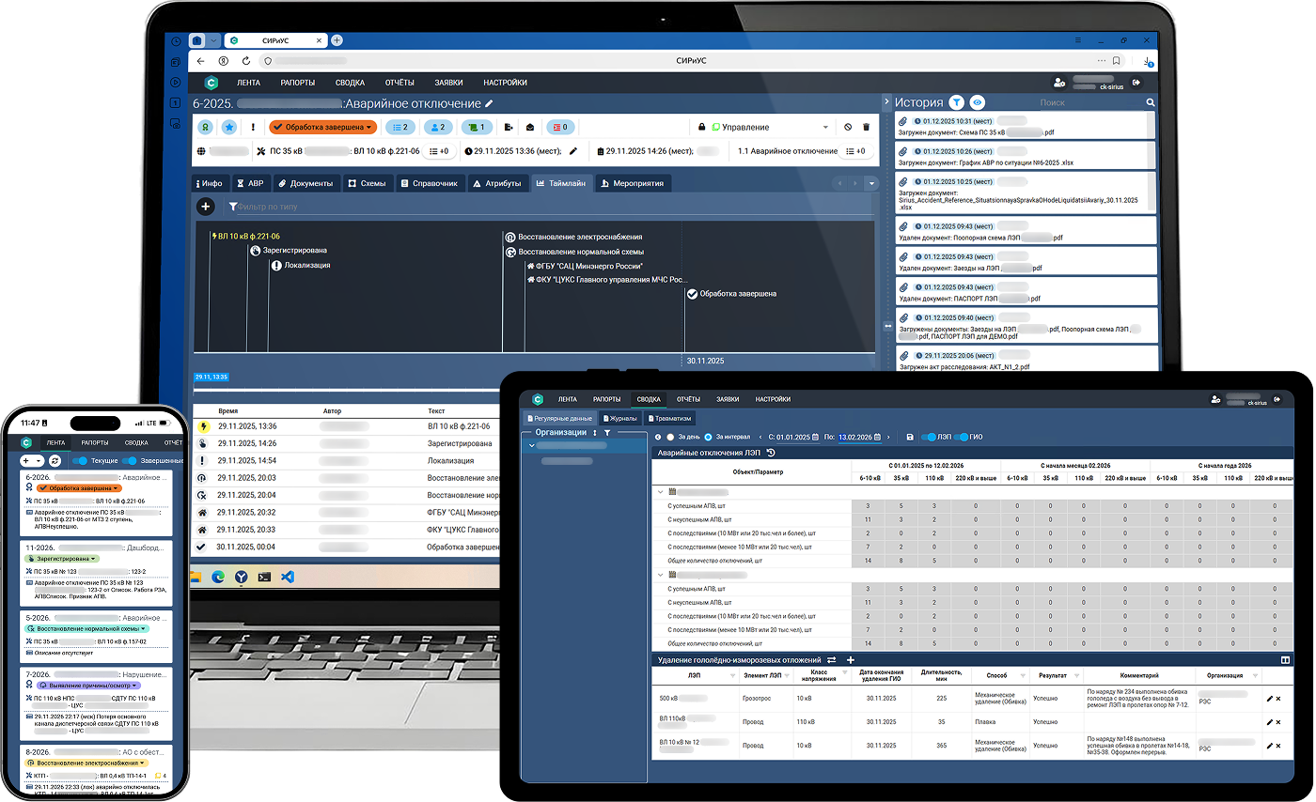Image resolution: width=1316 pixels, height=802 pixels.
Task: Click the funnel filter icon in История panel
Action: tap(956, 102)
